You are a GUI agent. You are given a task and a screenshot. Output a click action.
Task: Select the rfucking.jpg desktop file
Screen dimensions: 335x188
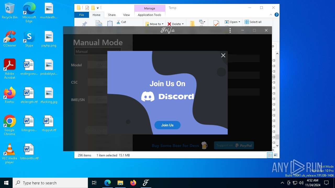pyautogui.click(x=49, y=96)
